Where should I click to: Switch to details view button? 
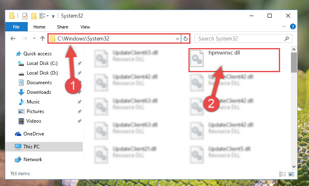(x=282, y=174)
